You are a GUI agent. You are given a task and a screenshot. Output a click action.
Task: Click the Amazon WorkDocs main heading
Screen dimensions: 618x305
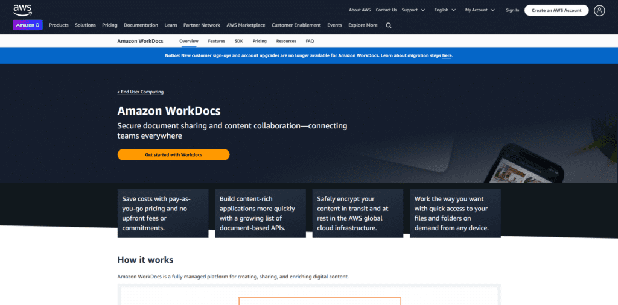[169, 110]
